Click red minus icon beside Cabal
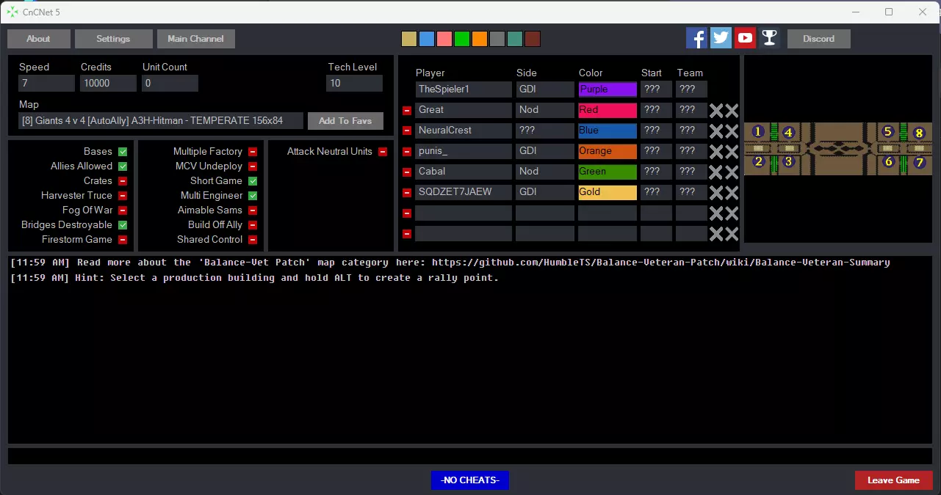This screenshot has height=495, width=941. (407, 172)
